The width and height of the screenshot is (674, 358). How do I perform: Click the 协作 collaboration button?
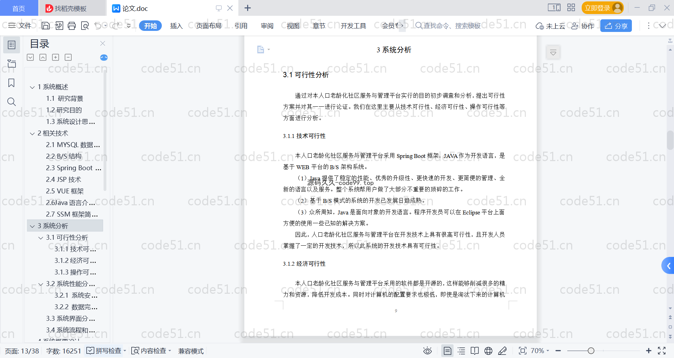(583, 26)
